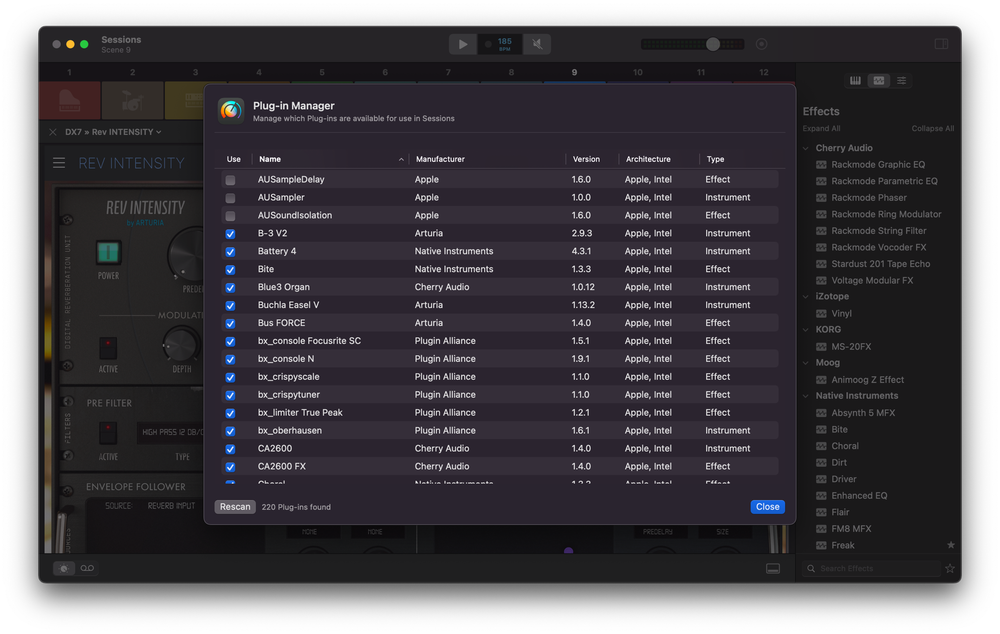
Task: Collapse the KORG effects group
Action: coord(806,330)
